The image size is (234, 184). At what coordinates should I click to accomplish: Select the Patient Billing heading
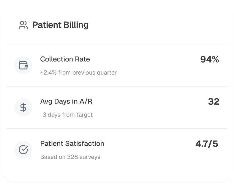(x=60, y=25)
